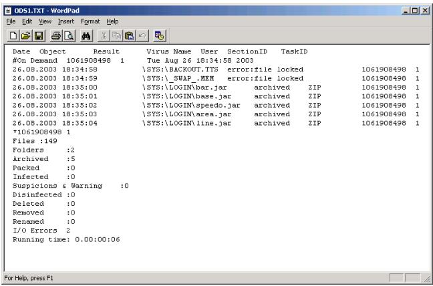
Task: Click the 'Folders :2' line
Action: point(43,150)
